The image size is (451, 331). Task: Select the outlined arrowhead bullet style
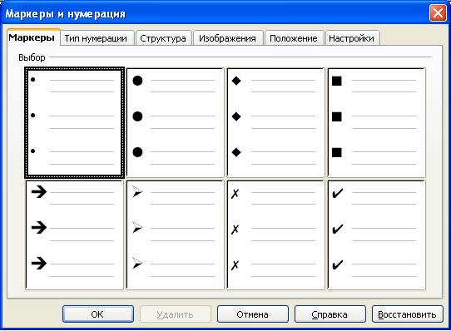click(176, 235)
